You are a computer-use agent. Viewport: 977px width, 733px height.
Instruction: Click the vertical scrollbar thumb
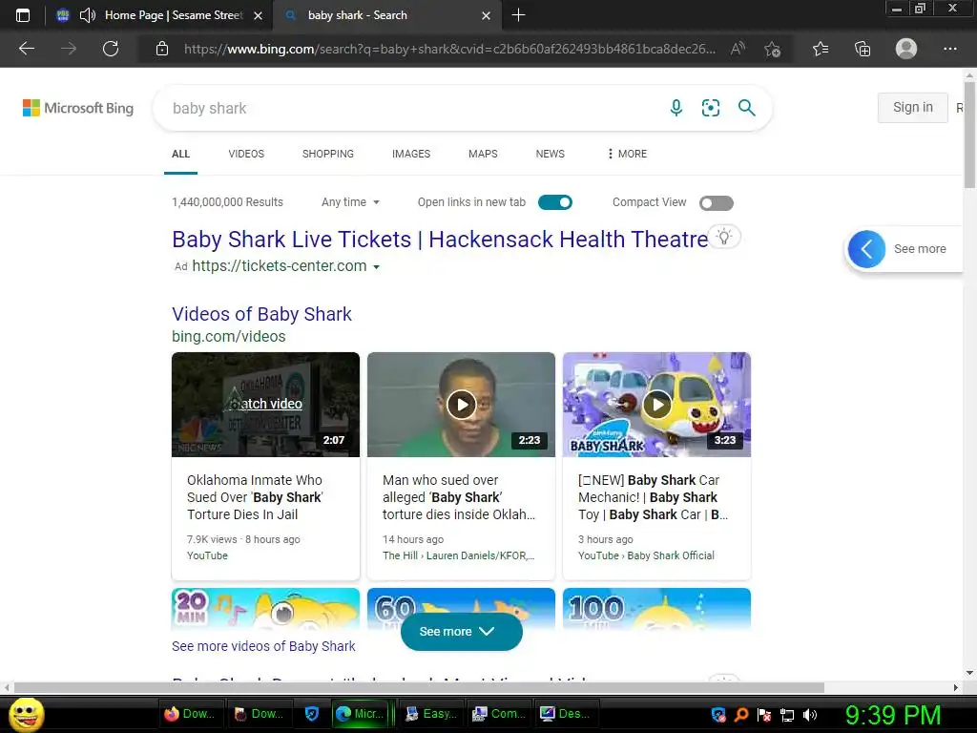tap(969, 135)
